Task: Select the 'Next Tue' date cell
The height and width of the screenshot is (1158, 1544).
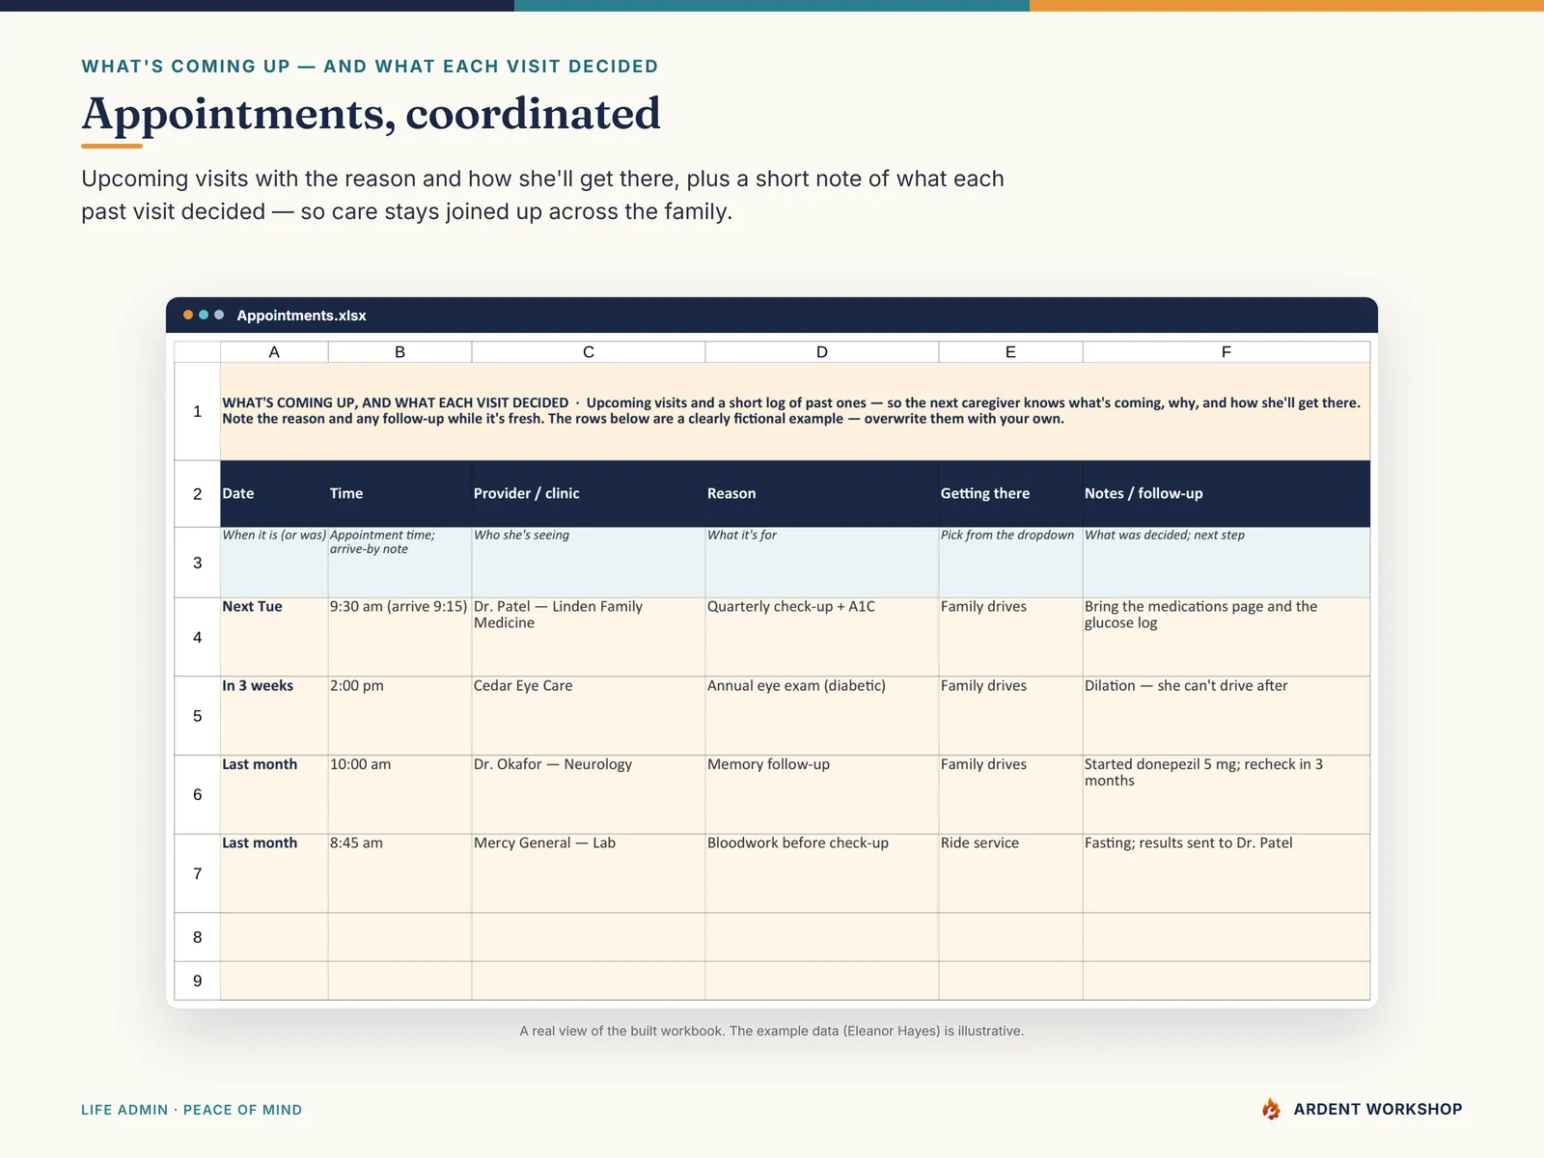Action: 274,637
